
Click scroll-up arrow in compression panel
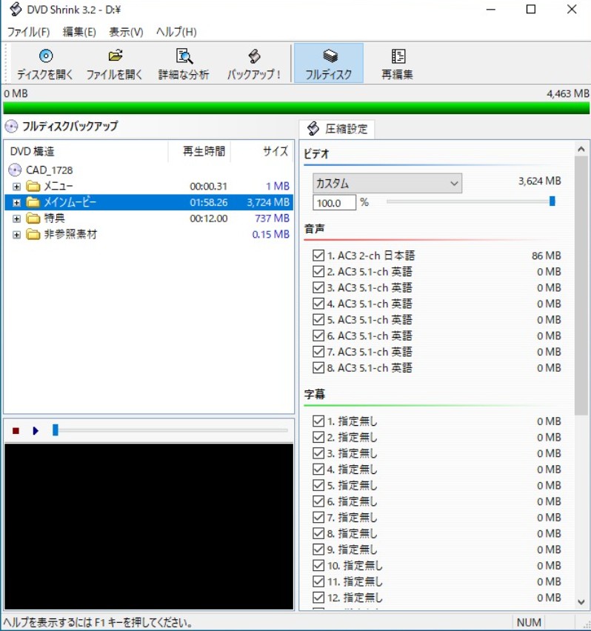[x=581, y=150]
